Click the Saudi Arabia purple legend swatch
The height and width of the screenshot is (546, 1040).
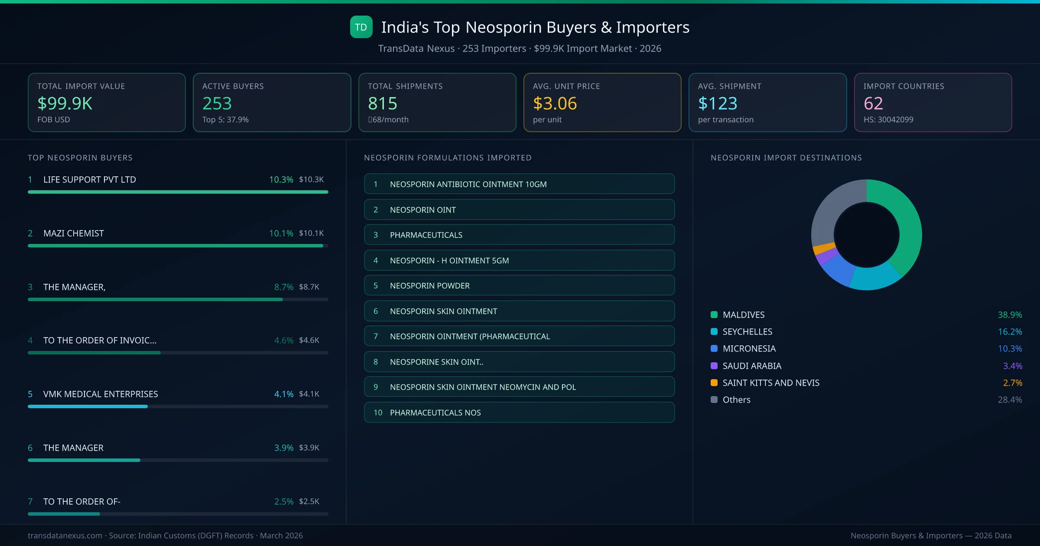(x=714, y=366)
